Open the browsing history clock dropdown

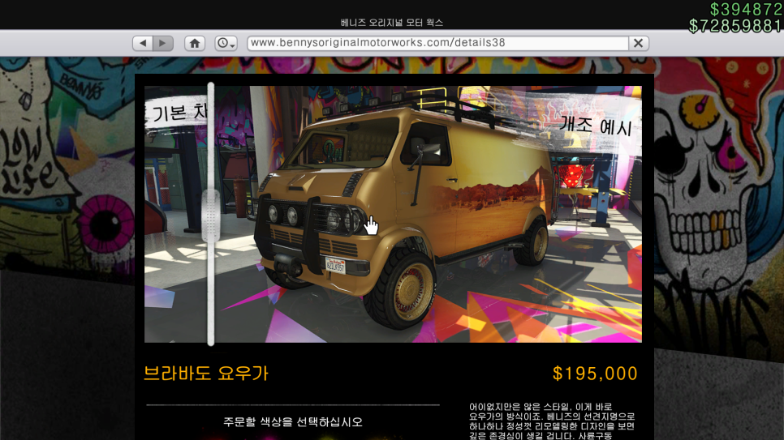(226, 43)
